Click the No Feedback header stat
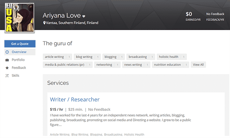230x138 pixels. (215, 14)
